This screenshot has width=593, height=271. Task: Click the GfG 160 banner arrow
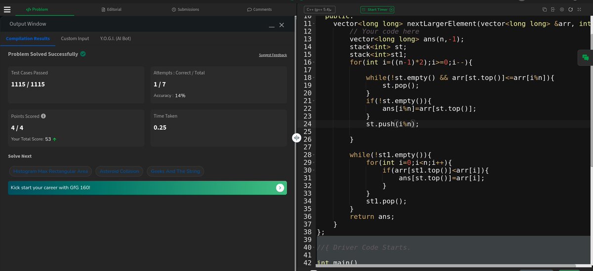coord(280,188)
